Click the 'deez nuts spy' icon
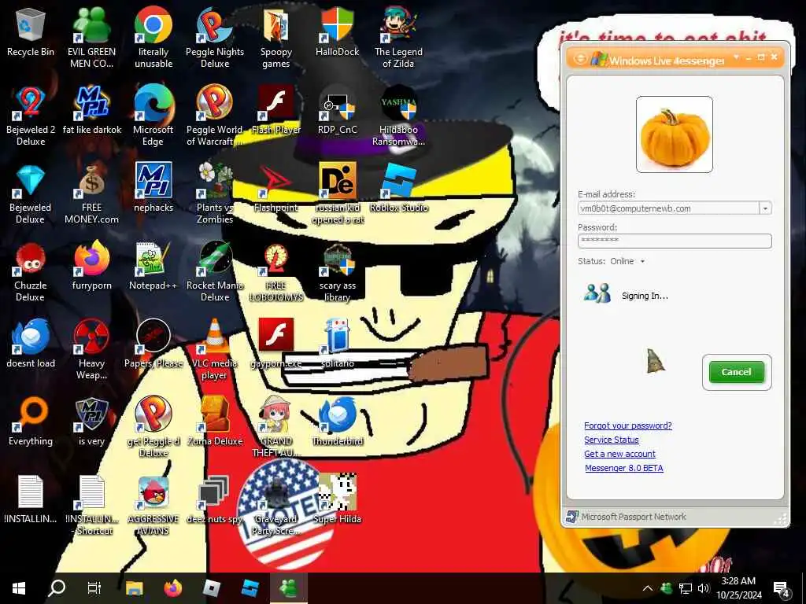This screenshot has width=806, height=604. tap(215, 501)
